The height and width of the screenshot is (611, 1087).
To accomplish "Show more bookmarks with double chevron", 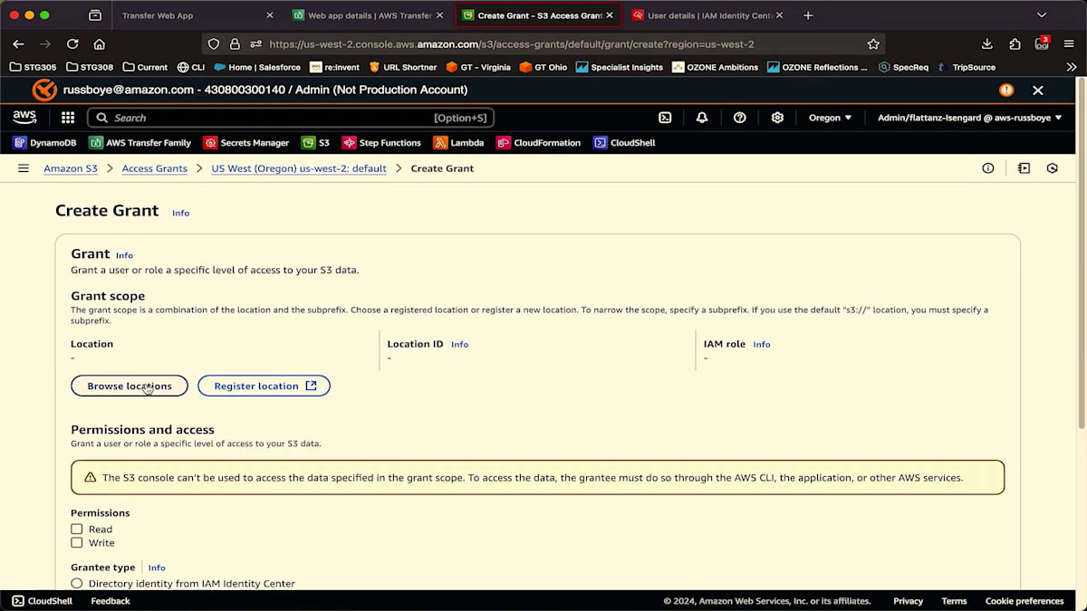I will pyautogui.click(x=1072, y=67).
